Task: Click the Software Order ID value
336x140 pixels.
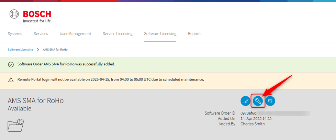Action: pos(275,113)
